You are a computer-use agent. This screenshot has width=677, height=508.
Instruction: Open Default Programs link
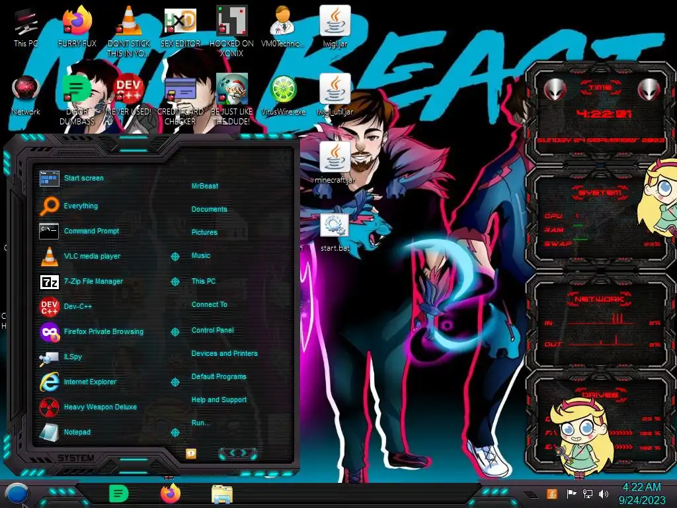click(x=218, y=376)
